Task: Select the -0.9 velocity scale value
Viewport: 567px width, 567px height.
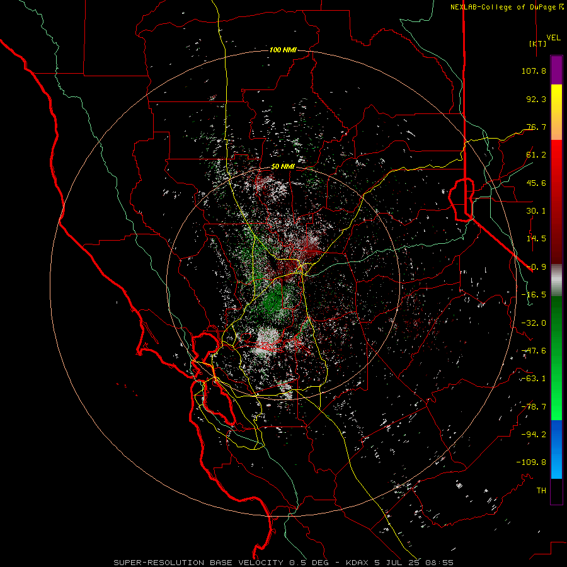Action: (x=536, y=267)
